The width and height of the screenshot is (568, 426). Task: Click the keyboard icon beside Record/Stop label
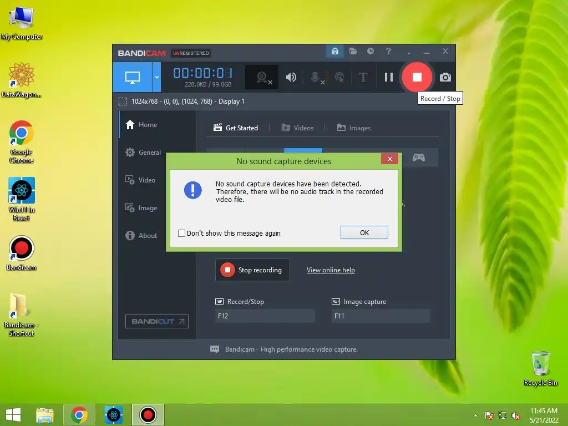pyautogui.click(x=219, y=301)
